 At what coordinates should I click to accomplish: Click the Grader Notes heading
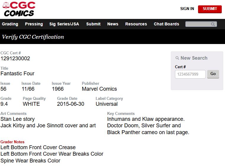click(12, 142)
